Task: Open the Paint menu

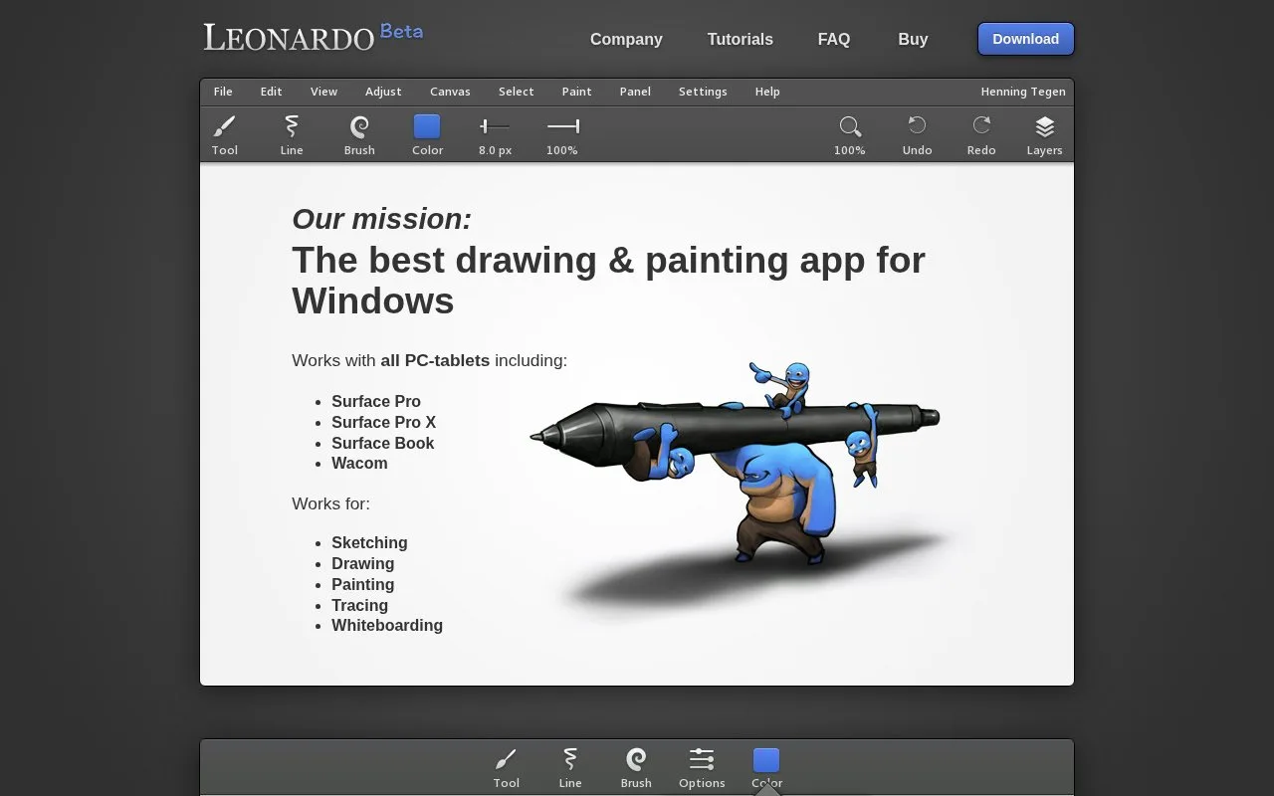Action: click(x=577, y=92)
